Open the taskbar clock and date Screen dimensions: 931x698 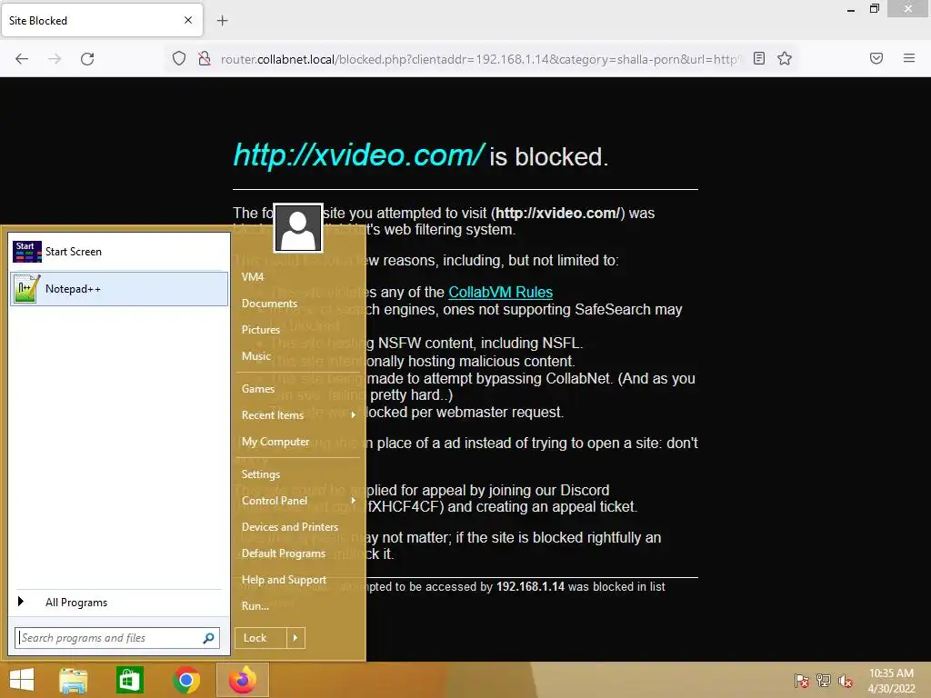[891, 681]
